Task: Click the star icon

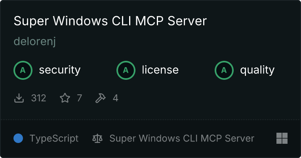Action: click(65, 98)
